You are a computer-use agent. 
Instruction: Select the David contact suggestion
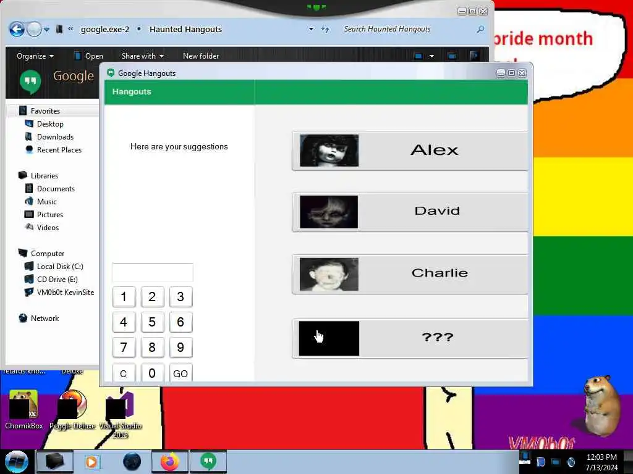[410, 212]
